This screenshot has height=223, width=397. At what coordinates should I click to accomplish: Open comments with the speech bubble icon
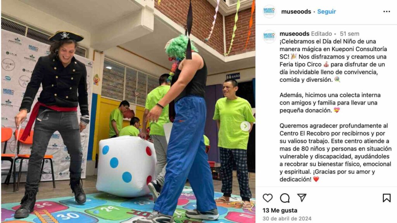(285, 198)
